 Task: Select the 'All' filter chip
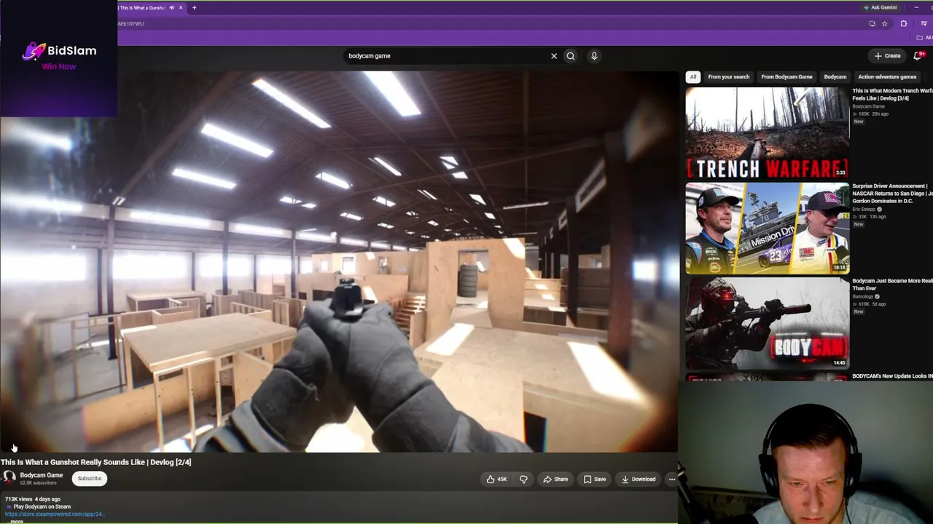click(x=693, y=76)
